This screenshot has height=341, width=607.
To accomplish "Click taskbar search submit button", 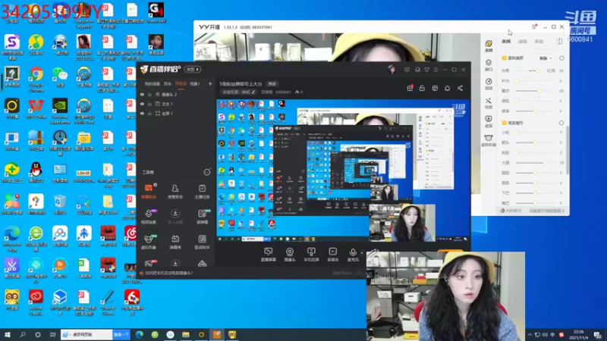I will pos(121,334).
